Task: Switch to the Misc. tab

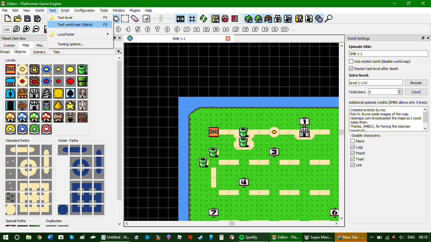Action: tap(40, 45)
